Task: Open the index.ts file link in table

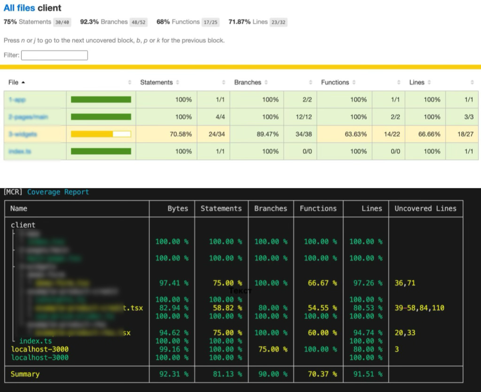Action: point(20,151)
